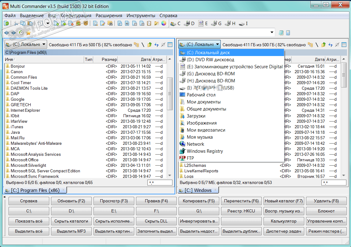Click the Скрыть DLL button
The image size is (351, 247).
(x=156, y=221)
